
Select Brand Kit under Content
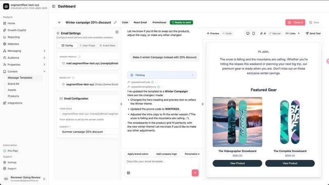pos(14,84)
